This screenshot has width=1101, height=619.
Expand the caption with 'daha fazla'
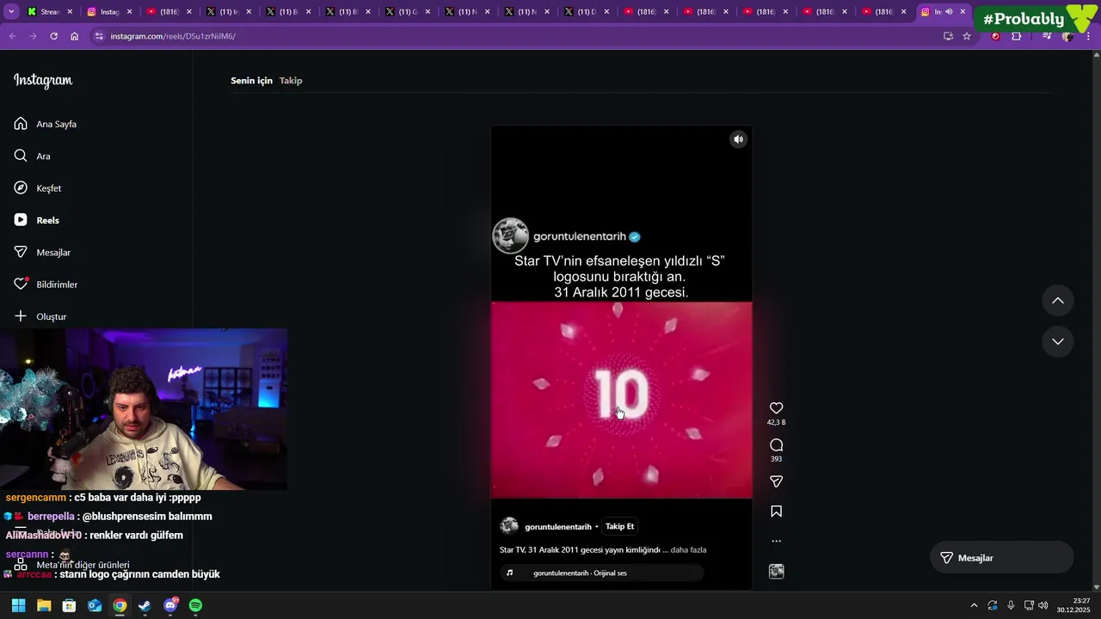tap(688, 549)
